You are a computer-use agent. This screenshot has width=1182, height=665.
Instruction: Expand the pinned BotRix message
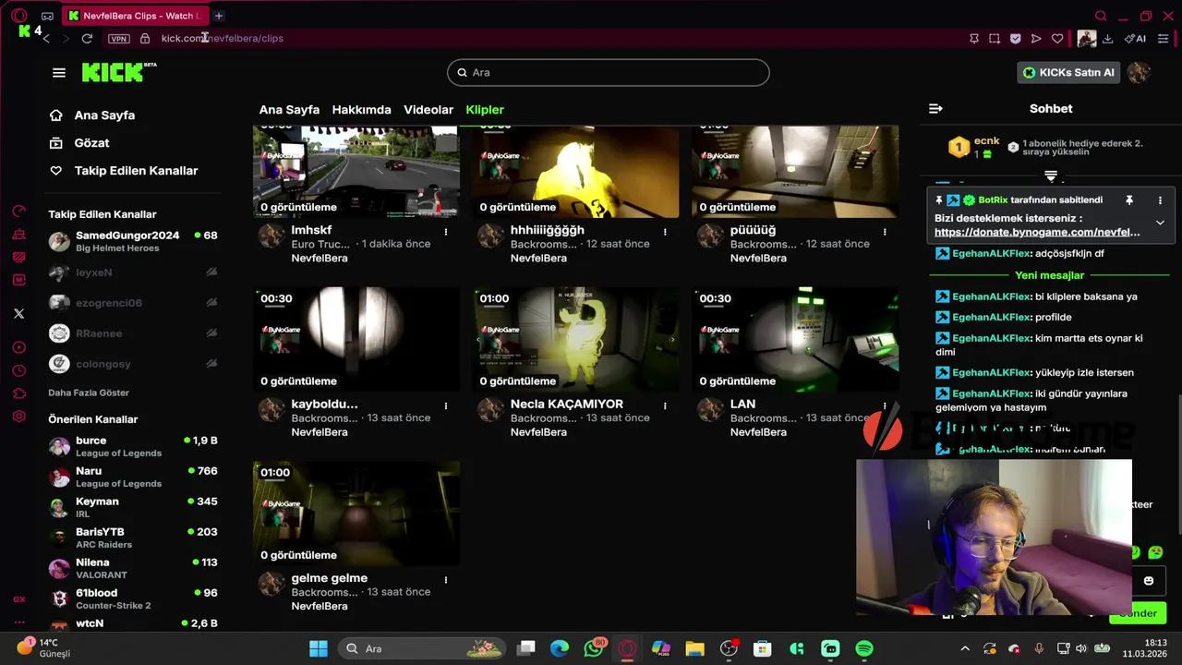pos(1160,223)
